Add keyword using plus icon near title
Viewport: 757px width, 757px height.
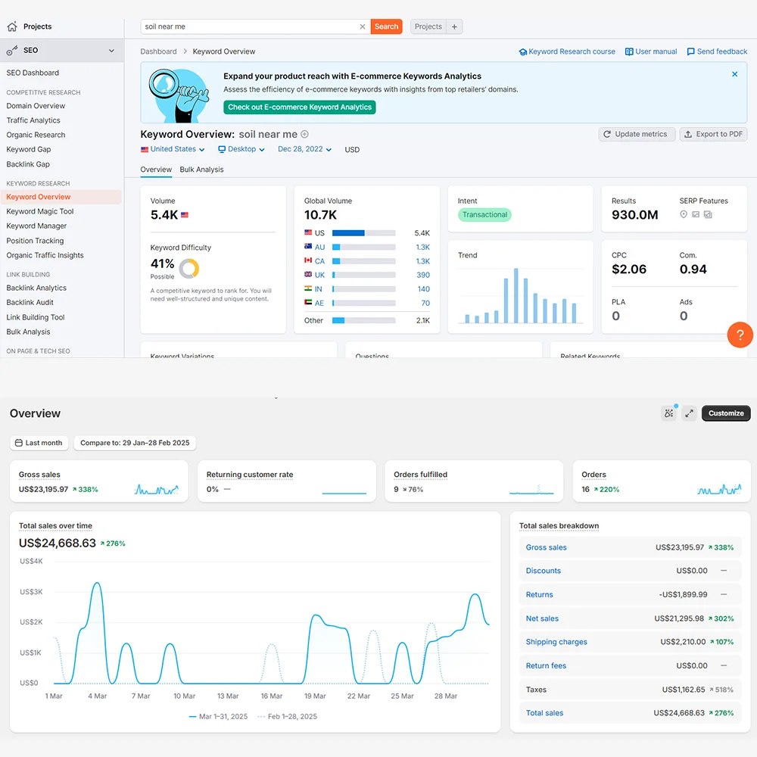click(305, 135)
